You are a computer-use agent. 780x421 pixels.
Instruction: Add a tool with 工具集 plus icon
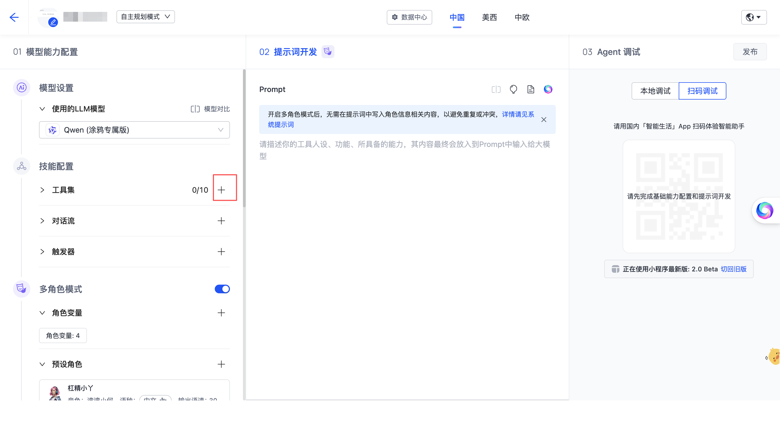point(221,190)
